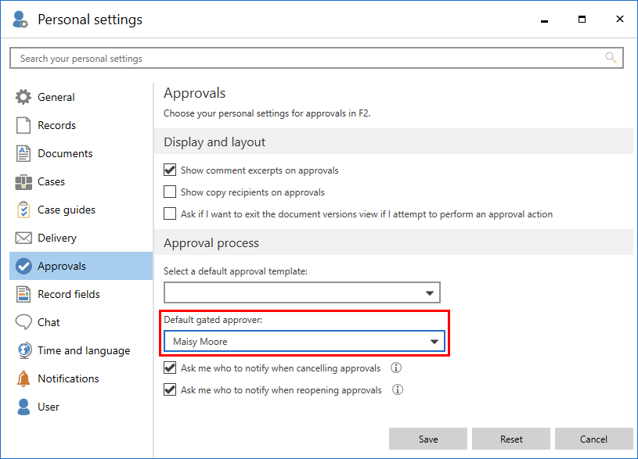Open the Case guides settings section
This screenshot has height=459, width=638.
point(81,210)
